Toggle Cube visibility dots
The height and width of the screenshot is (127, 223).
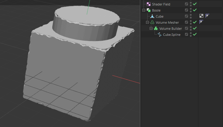(191, 16)
